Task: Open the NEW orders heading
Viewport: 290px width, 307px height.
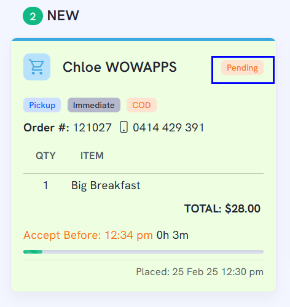Action: [x=63, y=15]
